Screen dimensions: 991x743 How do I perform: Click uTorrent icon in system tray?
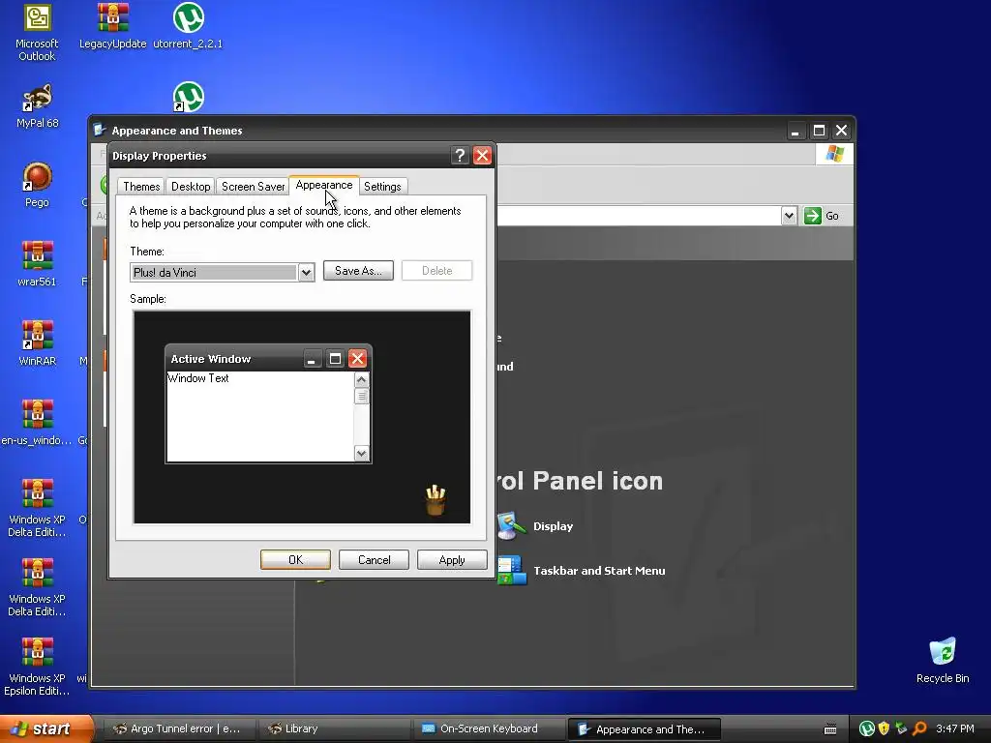click(867, 728)
